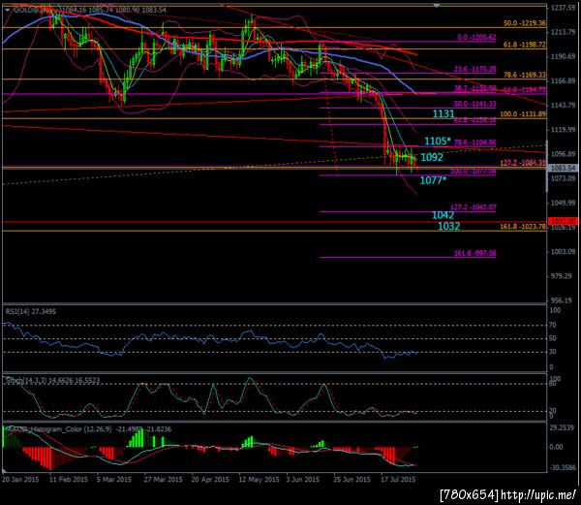Viewport: 581px width, 505px height.
Task: Click the cyan 1032 price annotation
Action: point(448,226)
